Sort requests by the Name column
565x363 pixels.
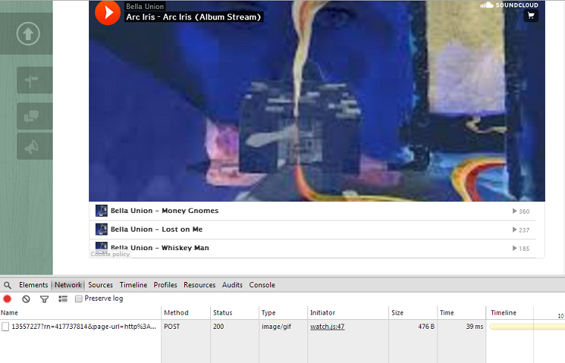tap(80, 313)
